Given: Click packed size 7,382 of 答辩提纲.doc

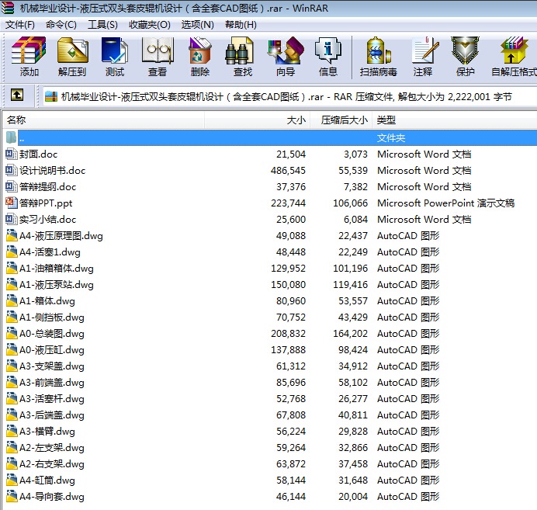Looking at the screenshot, I should point(356,186).
